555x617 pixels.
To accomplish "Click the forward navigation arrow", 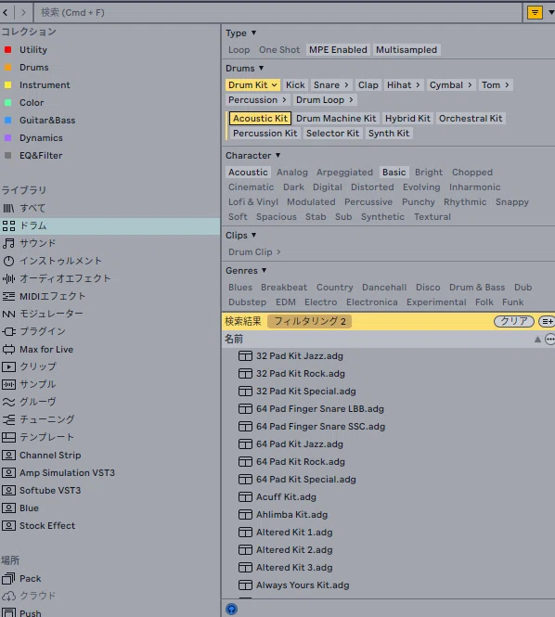I will click(23, 13).
